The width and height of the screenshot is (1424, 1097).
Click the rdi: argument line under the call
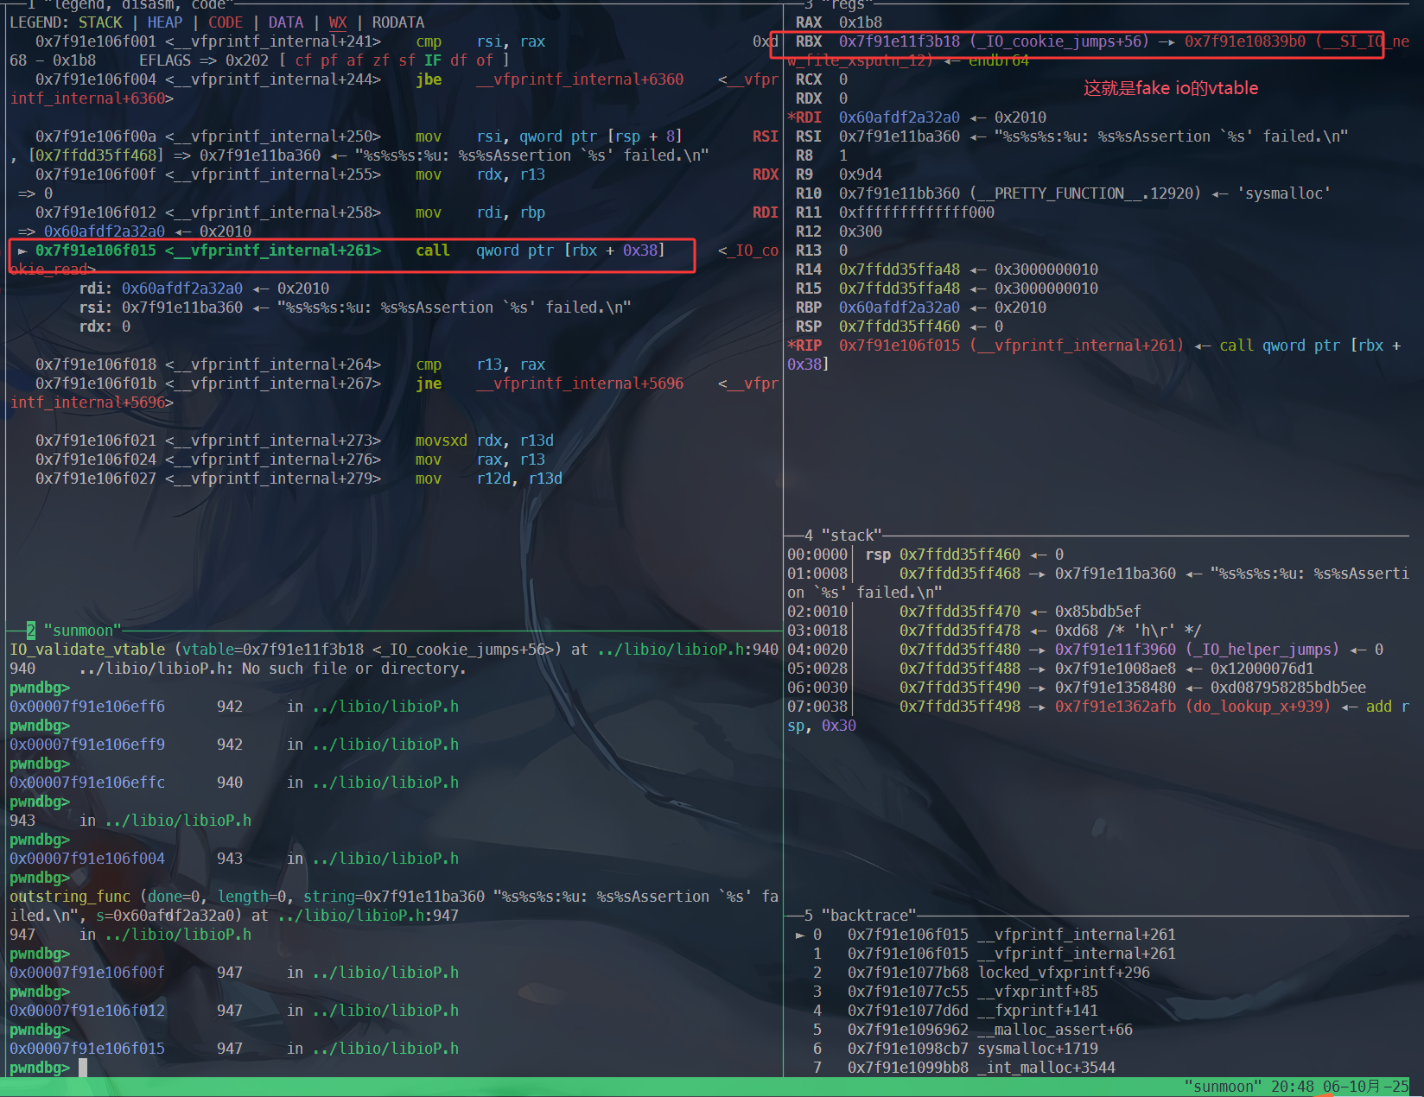(204, 289)
